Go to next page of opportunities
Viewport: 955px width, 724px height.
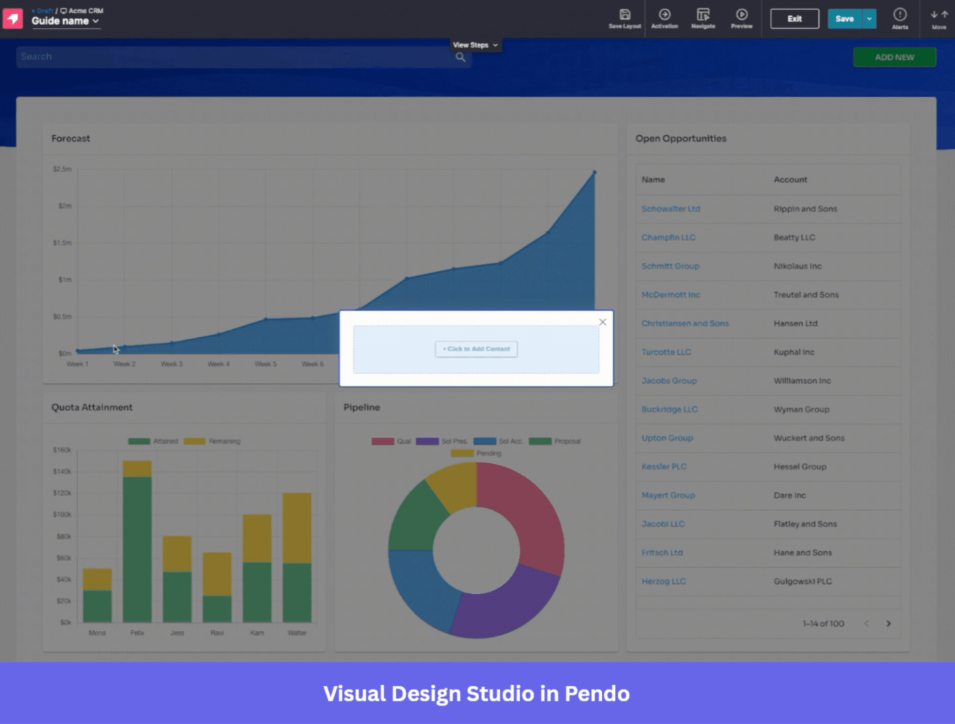click(x=889, y=624)
